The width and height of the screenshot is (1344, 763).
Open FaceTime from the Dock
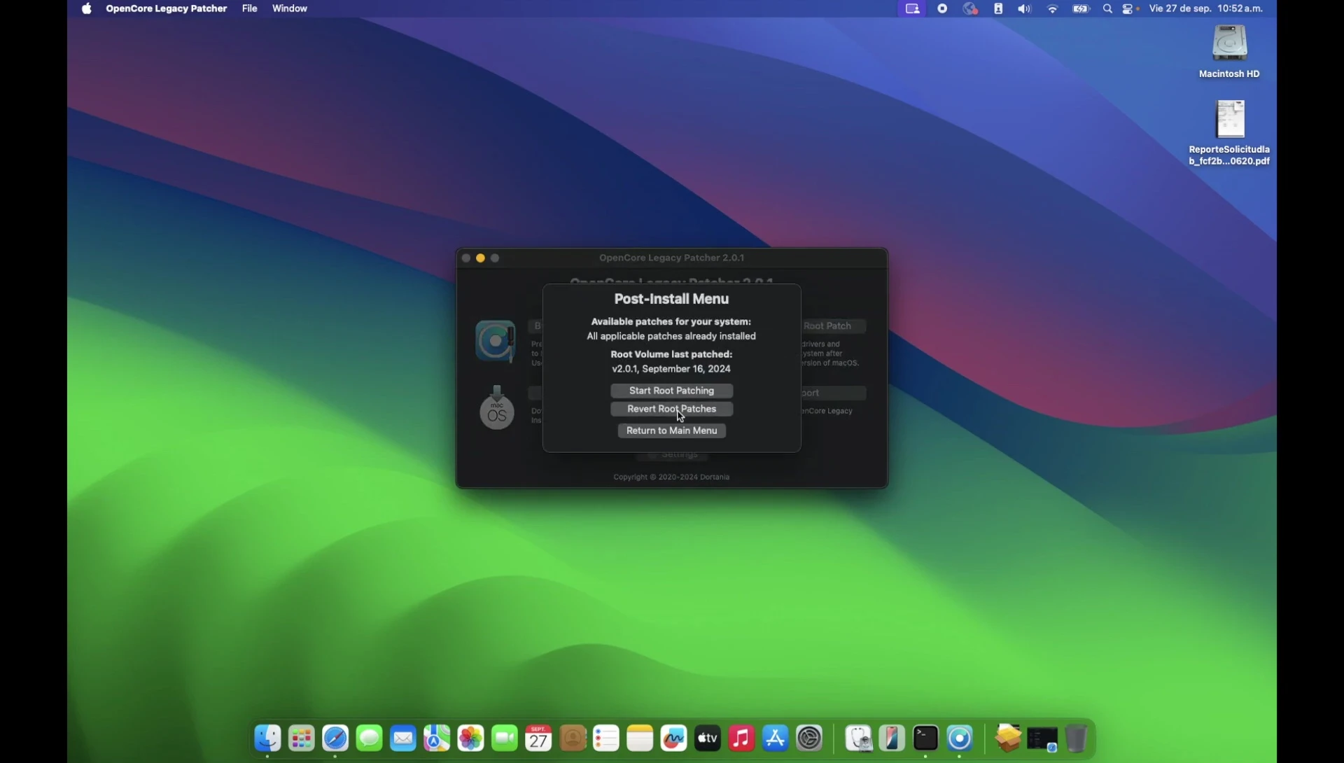505,738
